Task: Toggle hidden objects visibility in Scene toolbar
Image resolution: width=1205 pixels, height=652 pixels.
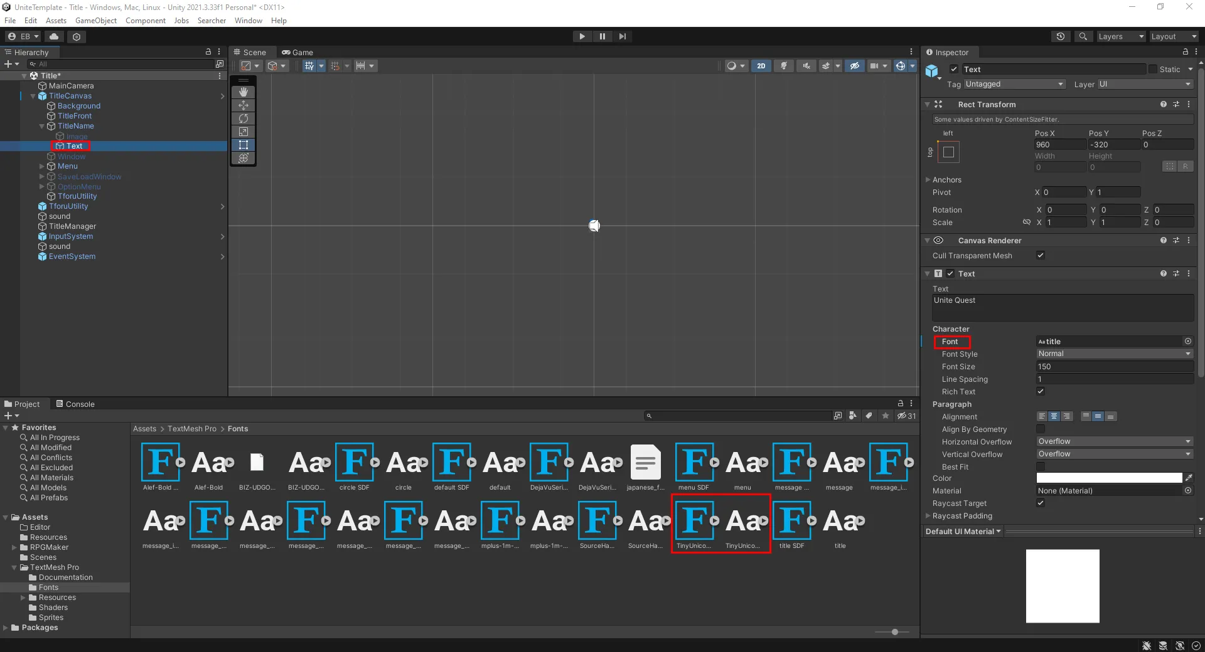Action: 854,66
